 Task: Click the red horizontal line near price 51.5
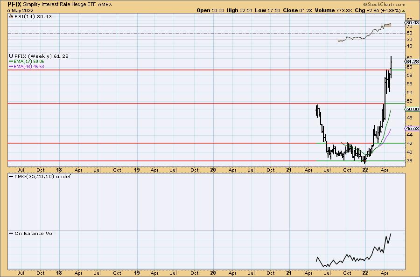pos(196,104)
